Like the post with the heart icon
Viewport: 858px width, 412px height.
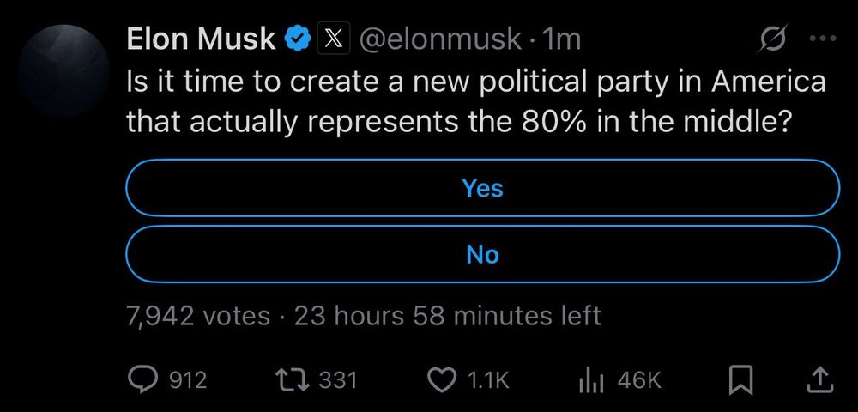point(442,379)
